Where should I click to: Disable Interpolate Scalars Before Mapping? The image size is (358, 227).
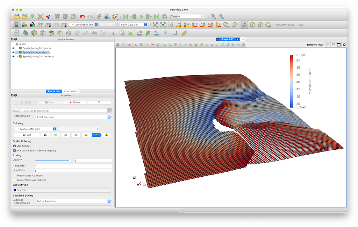coord(14,150)
